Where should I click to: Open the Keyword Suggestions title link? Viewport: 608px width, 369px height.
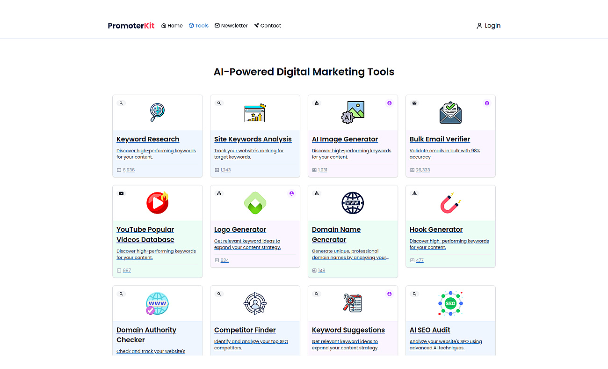tap(348, 330)
